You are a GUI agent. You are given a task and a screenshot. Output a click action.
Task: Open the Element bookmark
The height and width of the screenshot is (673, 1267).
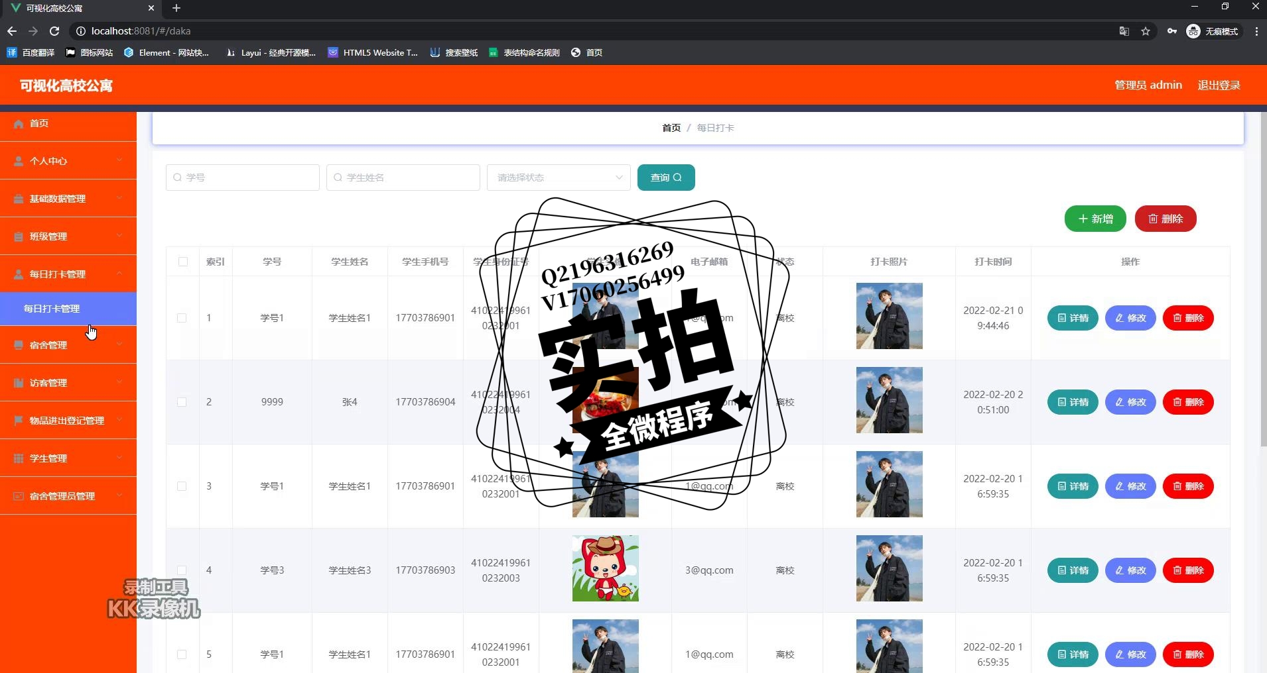[167, 52]
